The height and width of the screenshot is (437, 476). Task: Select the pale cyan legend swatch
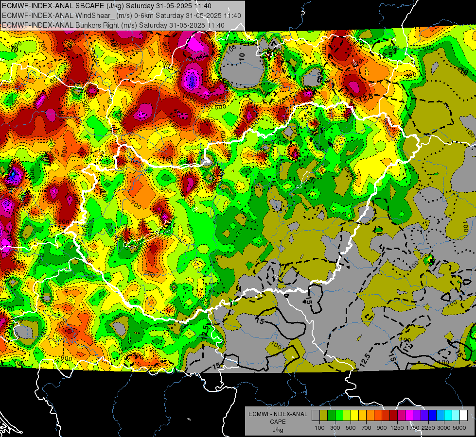pos(456,416)
